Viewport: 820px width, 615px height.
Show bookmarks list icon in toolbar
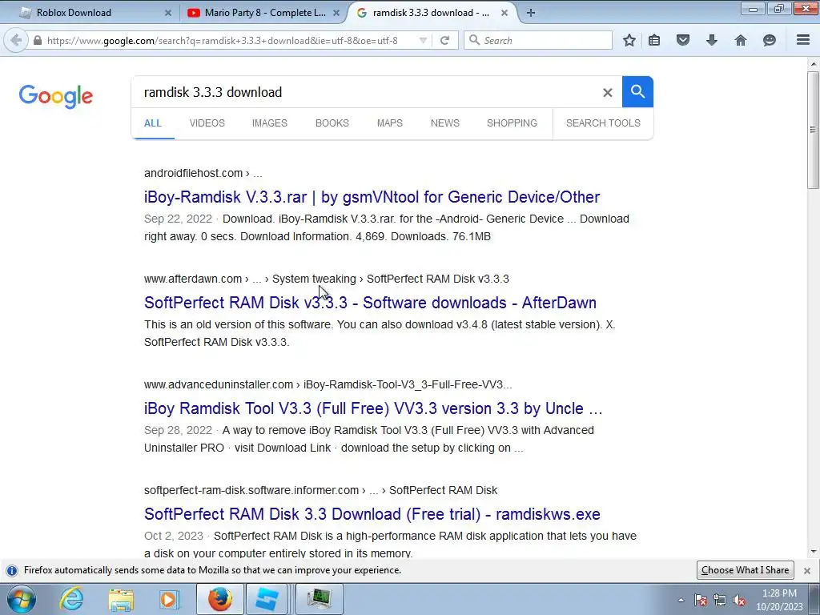tap(654, 40)
